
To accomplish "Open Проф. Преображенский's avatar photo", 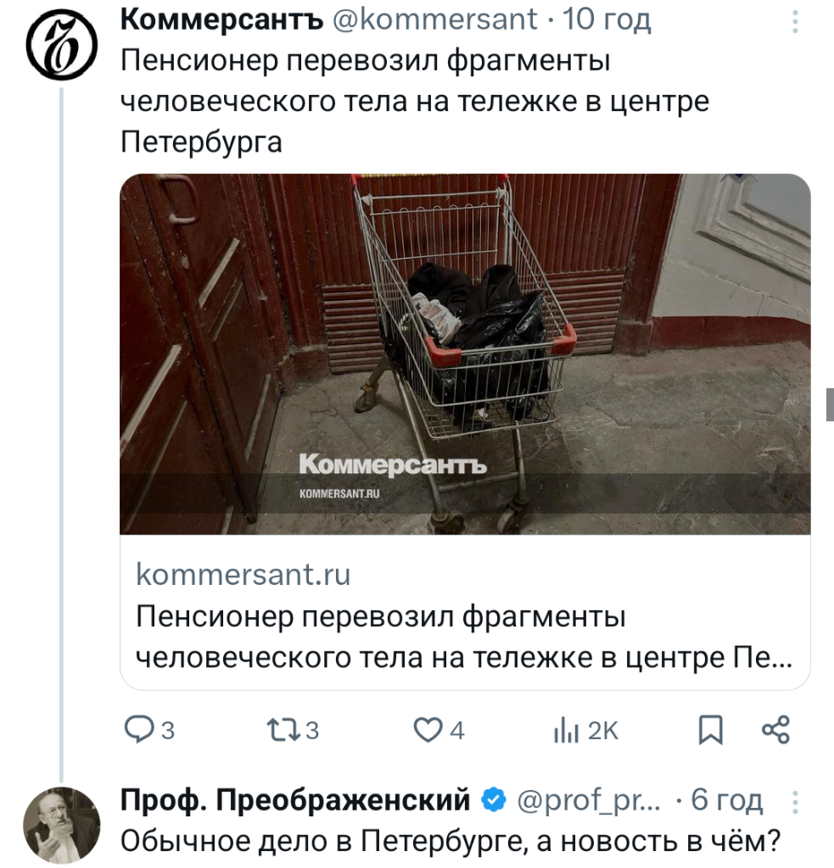I will tap(61, 825).
